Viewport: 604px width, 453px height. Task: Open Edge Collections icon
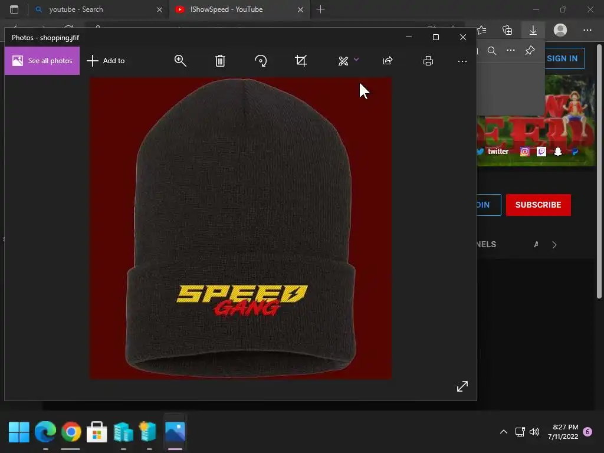(507, 30)
